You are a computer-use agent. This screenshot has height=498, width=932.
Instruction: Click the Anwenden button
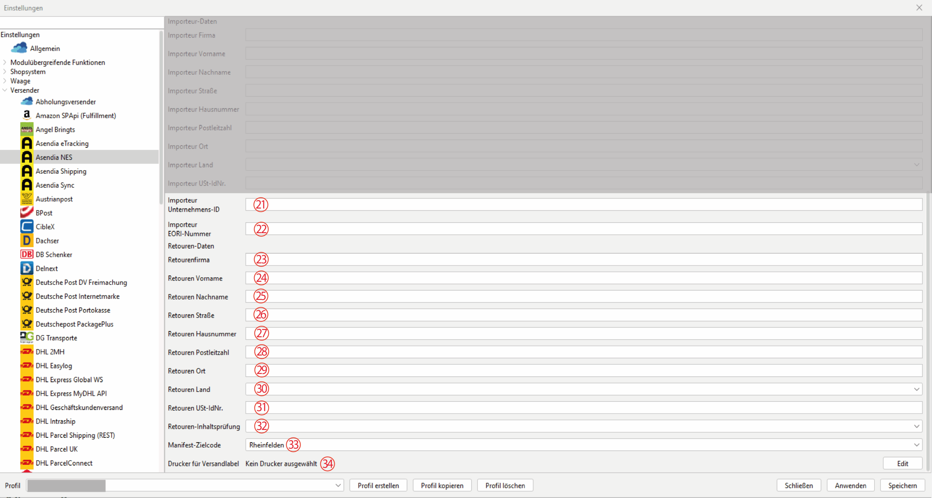pos(850,485)
